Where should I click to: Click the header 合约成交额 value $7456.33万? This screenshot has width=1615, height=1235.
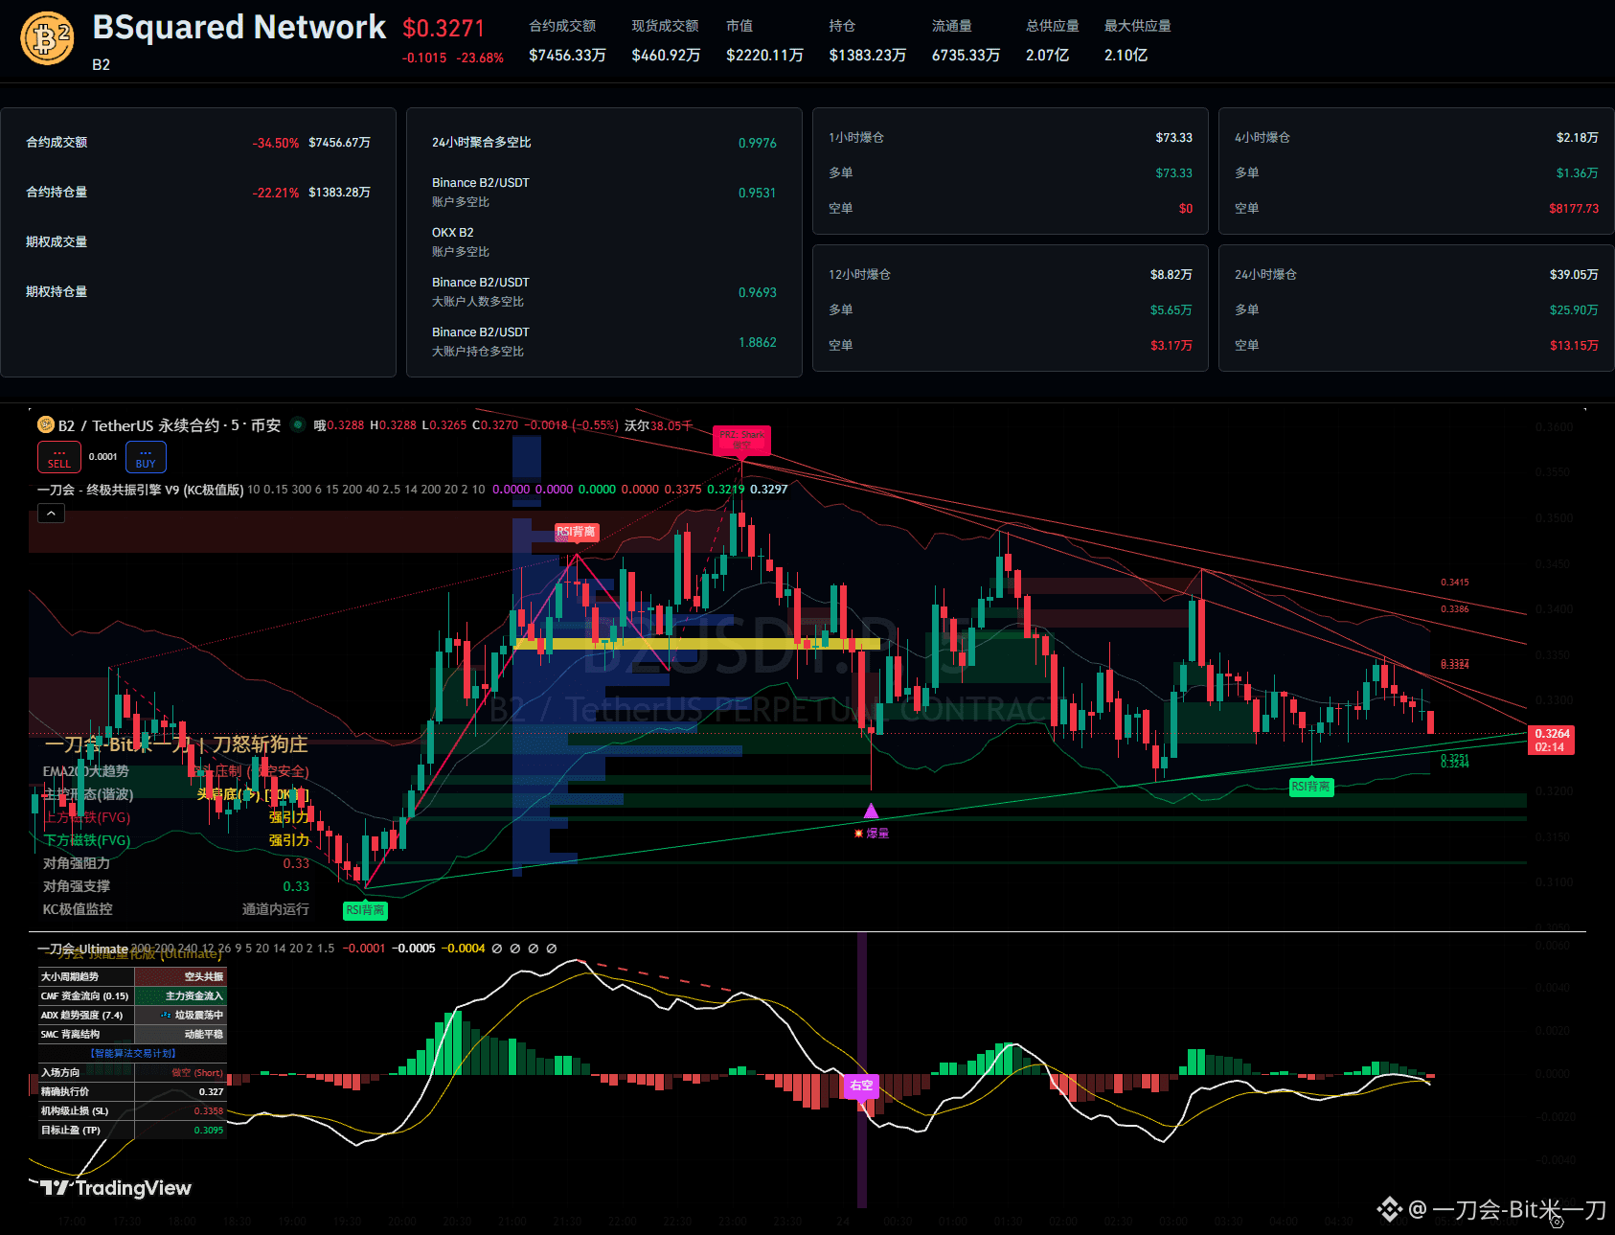tap(567, 56)
